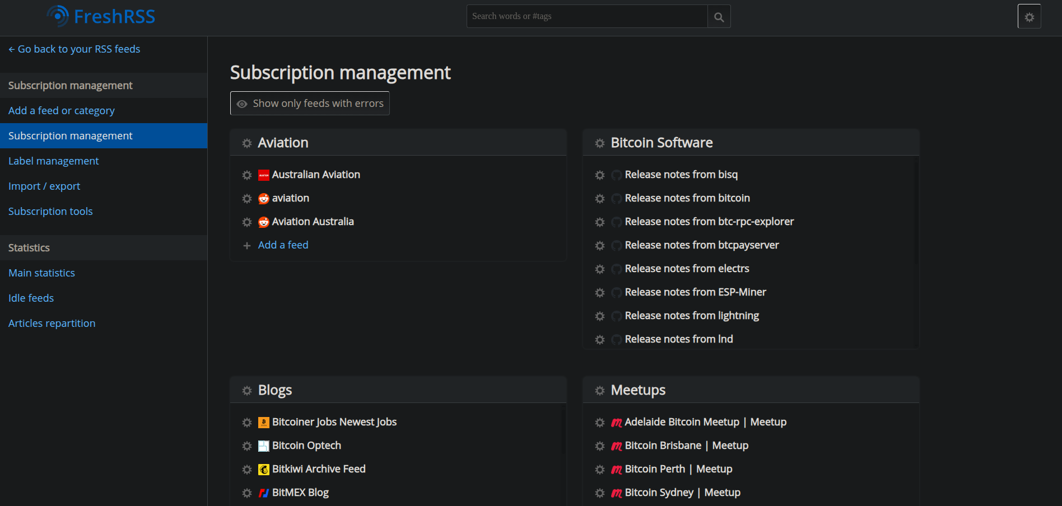Open Bitcoin Sydney Meetup feed
The width and height of the screenshot is (1062, 506).
[x=683, y=493]
